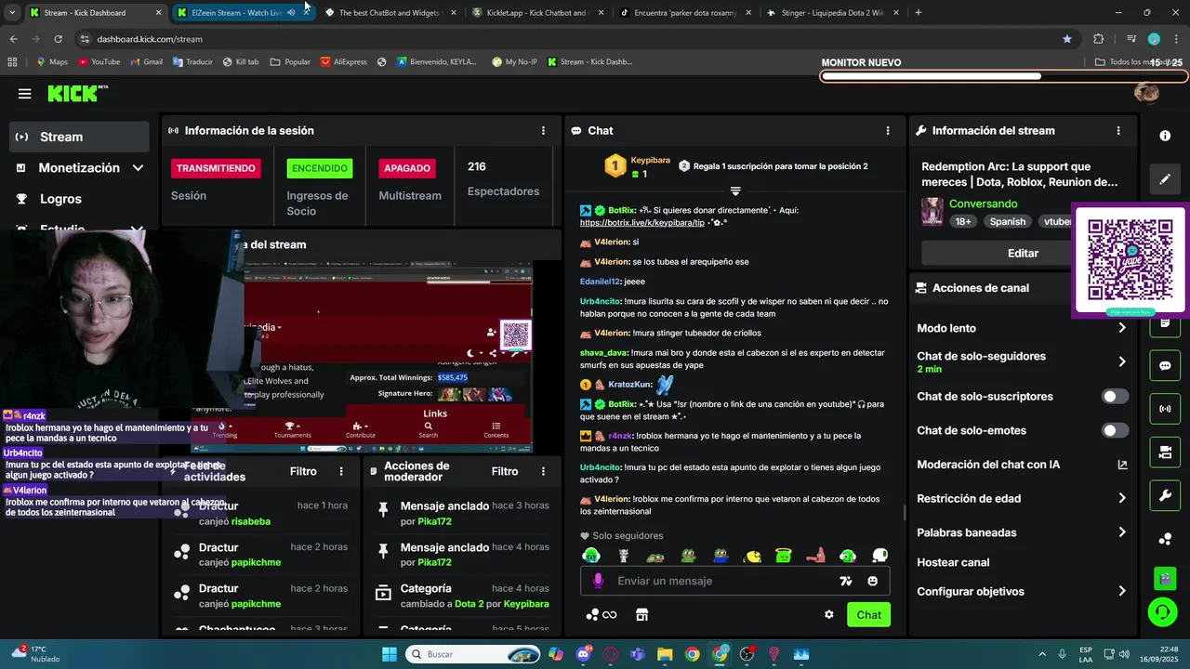
Task: Click the info circle icon in right sidebar
Action: coord(1165,136)
